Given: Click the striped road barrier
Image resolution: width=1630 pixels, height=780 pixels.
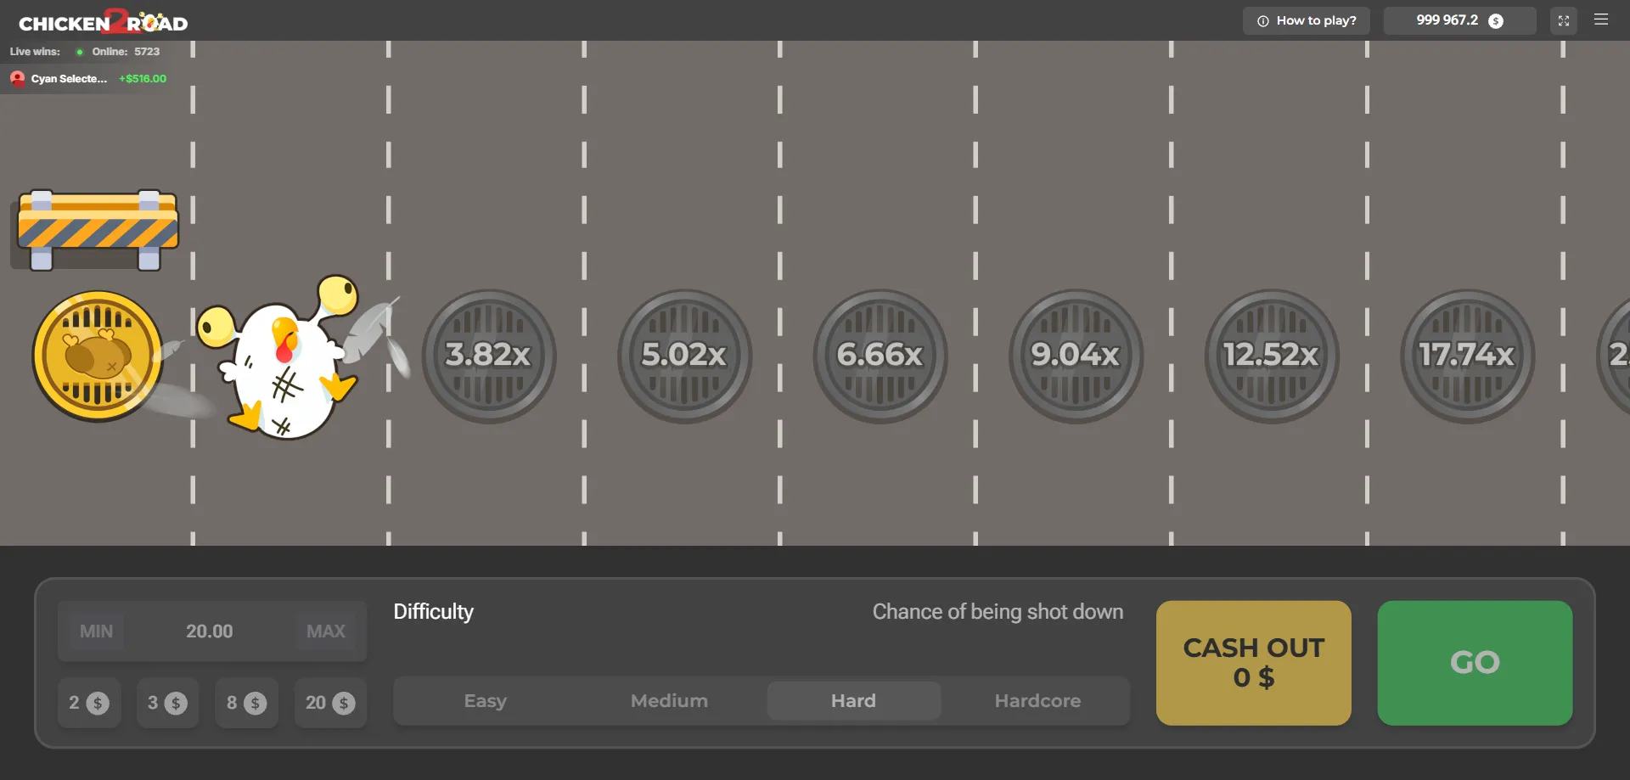Looking at the screenshot, I should [x=98, y=229].
